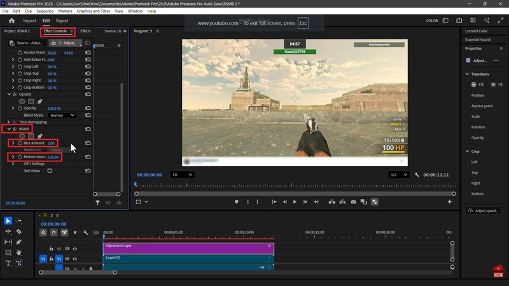Click the Quick Export share icon

click(459, 20)
